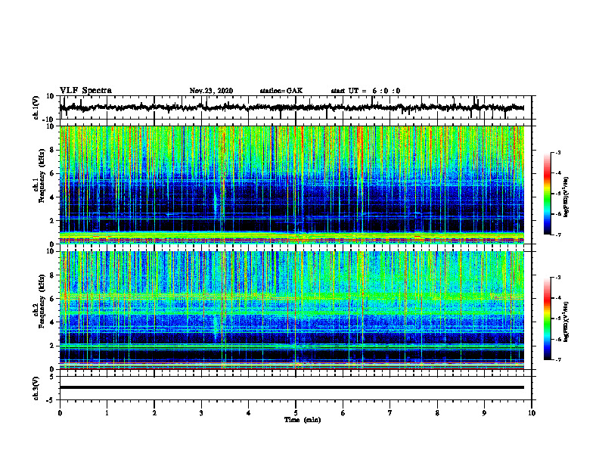Click the '-3' value on ch.1 color scale

pos(557,152)
